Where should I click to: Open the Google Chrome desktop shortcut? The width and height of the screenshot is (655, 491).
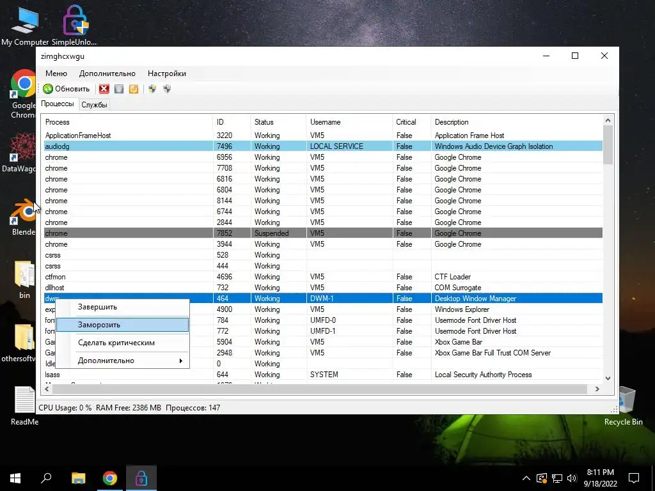23,95
